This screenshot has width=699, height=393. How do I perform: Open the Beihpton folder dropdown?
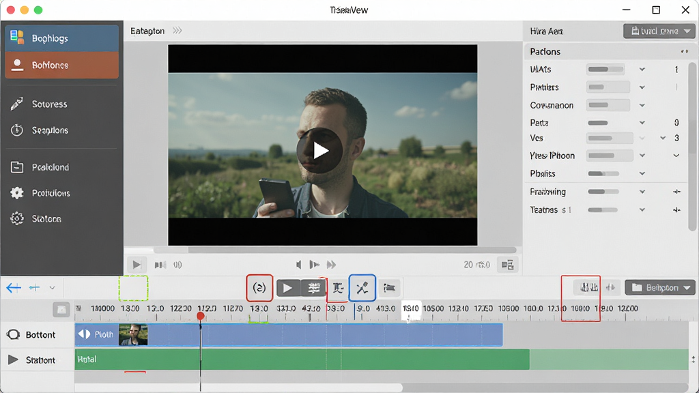click(660, 288)
